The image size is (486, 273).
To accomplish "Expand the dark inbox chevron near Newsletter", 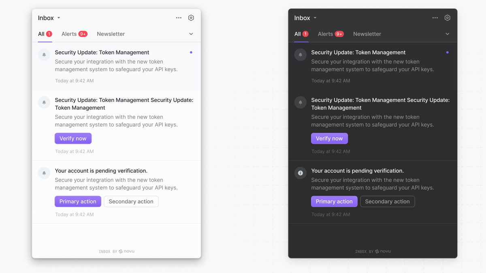I will click(x=447, y=34).
